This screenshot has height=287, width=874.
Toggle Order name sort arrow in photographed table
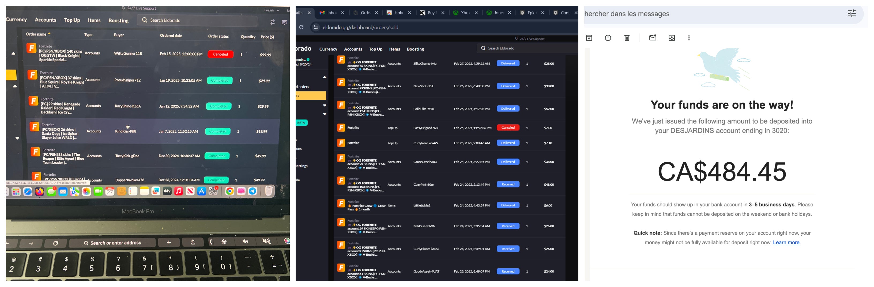(x=49, y=33)
